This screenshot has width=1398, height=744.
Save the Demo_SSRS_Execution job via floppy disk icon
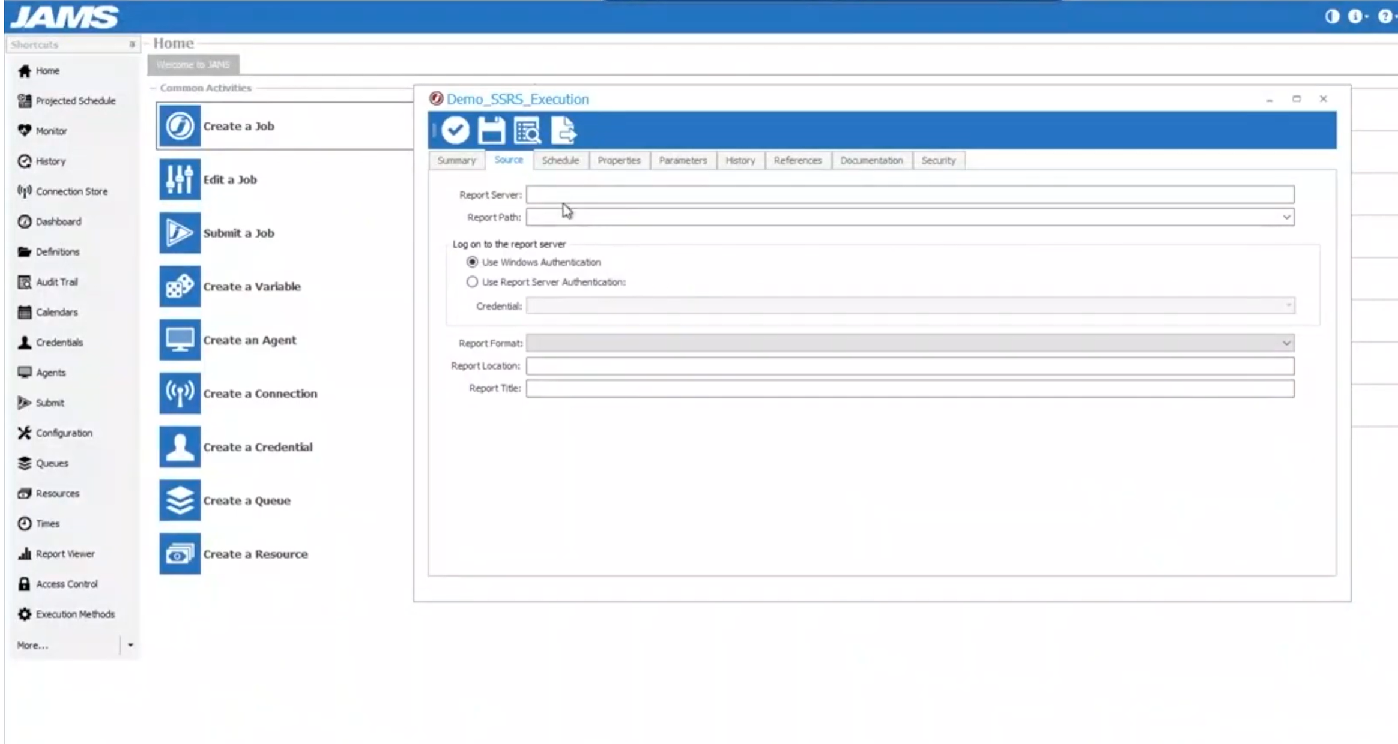491,130
